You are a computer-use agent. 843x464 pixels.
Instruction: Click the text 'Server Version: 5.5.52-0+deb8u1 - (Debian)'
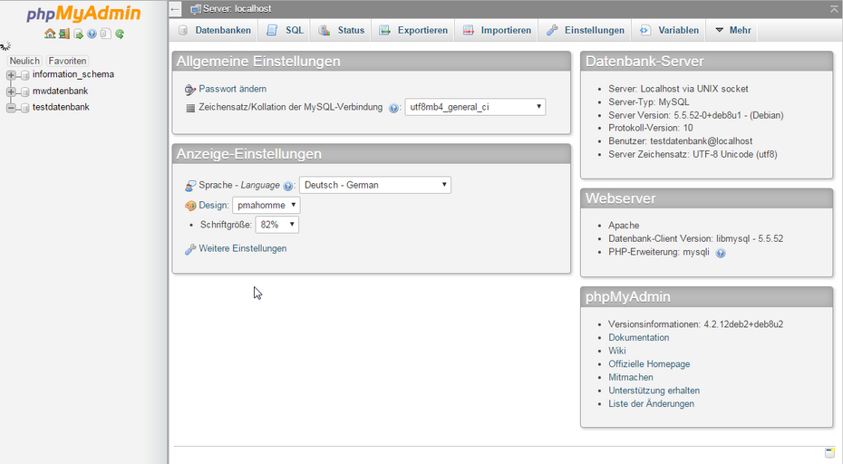click(x=695, y=115)
